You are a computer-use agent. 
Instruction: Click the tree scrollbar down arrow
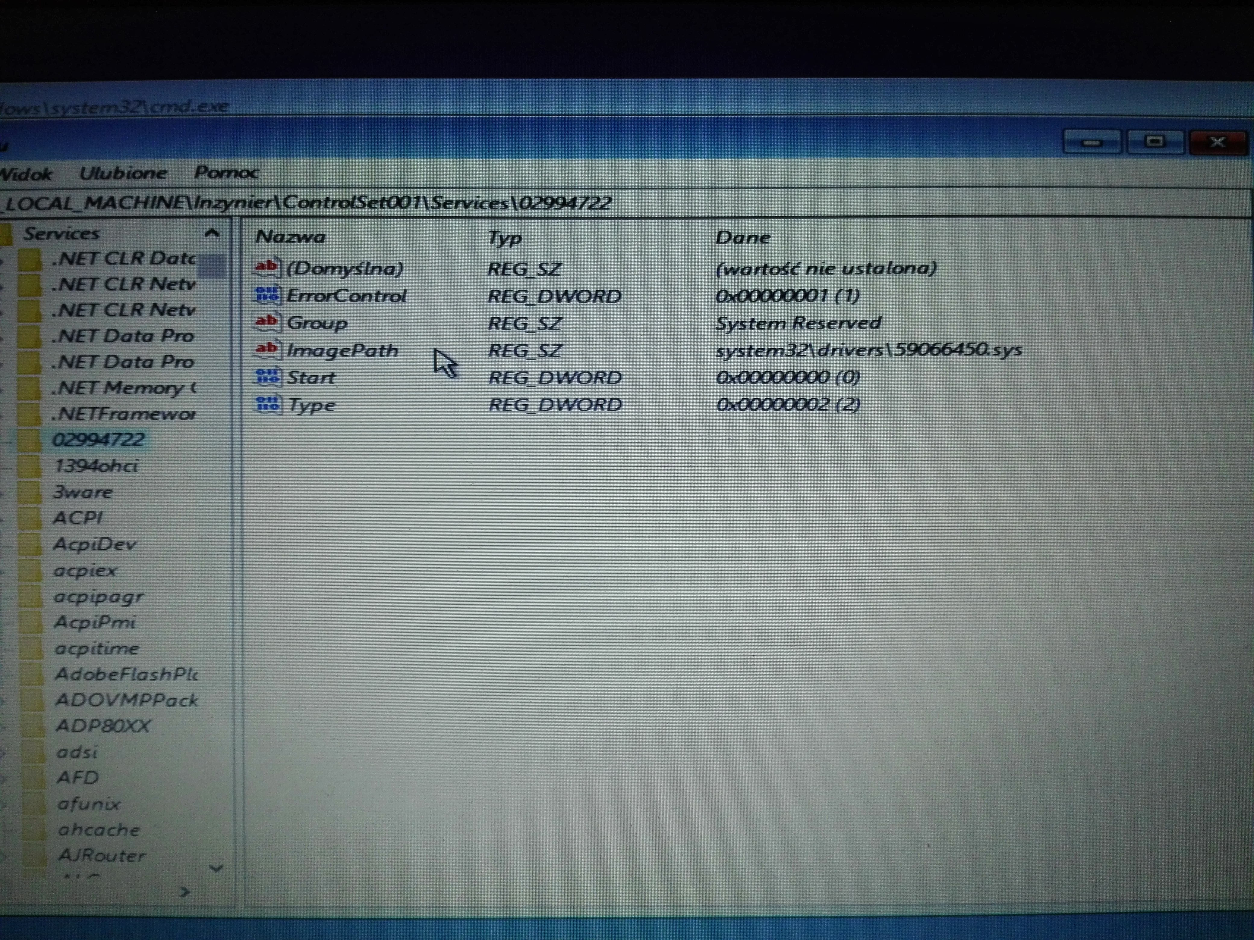(x=216, y=868)
